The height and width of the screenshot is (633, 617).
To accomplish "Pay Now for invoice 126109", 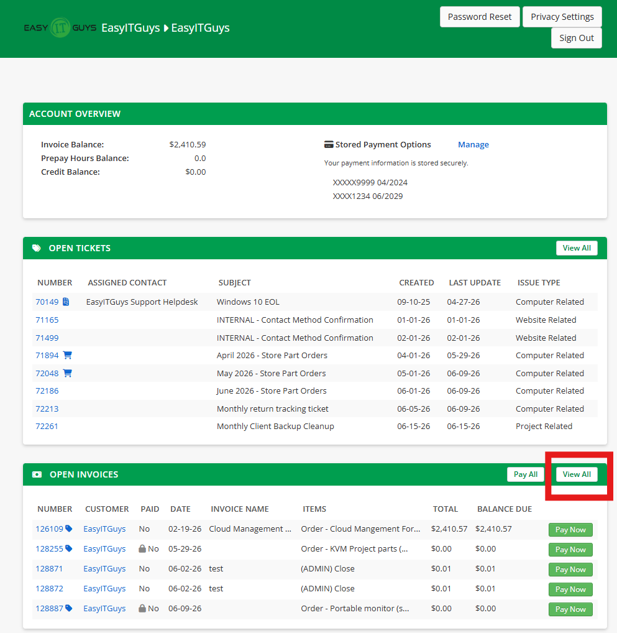I will click(570, 530).
